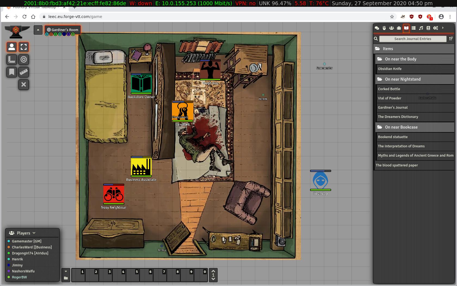Open the Compendium Packs atlas tab
Image resolution: width=457 pixels, height=286 pixels.
[428, 28]
